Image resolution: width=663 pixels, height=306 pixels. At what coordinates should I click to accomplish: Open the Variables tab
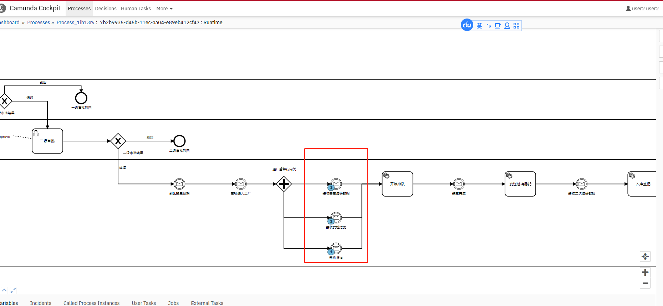(9, 303)
